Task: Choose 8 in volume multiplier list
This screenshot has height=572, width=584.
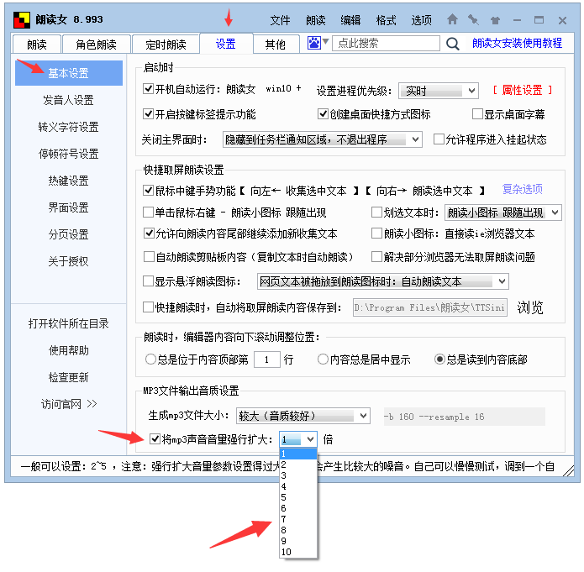Action: pyautogui.click(x=298, y=530)
